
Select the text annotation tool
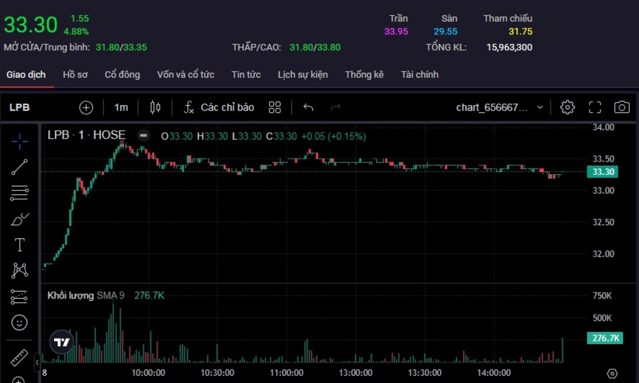point(19,245)
